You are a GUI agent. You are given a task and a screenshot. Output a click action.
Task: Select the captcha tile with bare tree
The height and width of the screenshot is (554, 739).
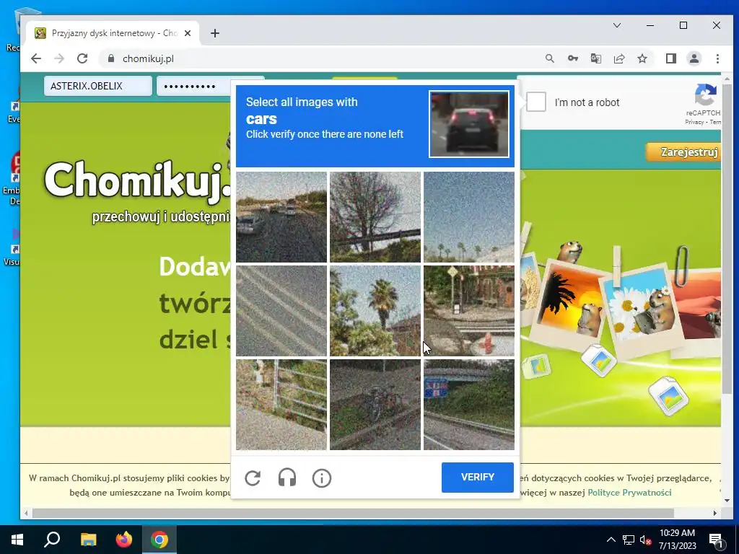(x=375, y=216)
